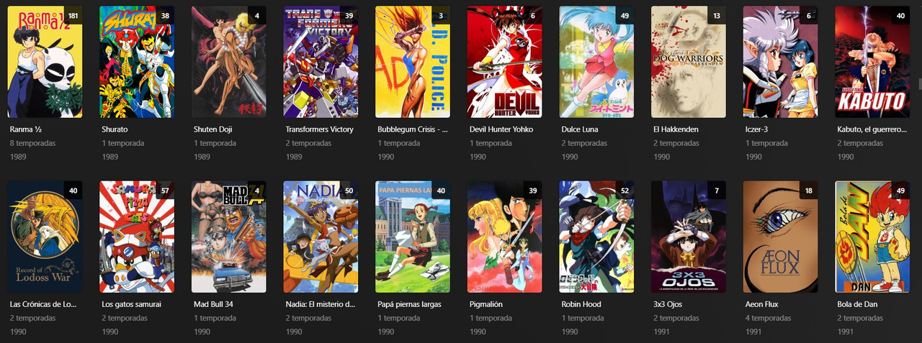
Task: Click the Mad Bull 34 title
Action: 214,304
